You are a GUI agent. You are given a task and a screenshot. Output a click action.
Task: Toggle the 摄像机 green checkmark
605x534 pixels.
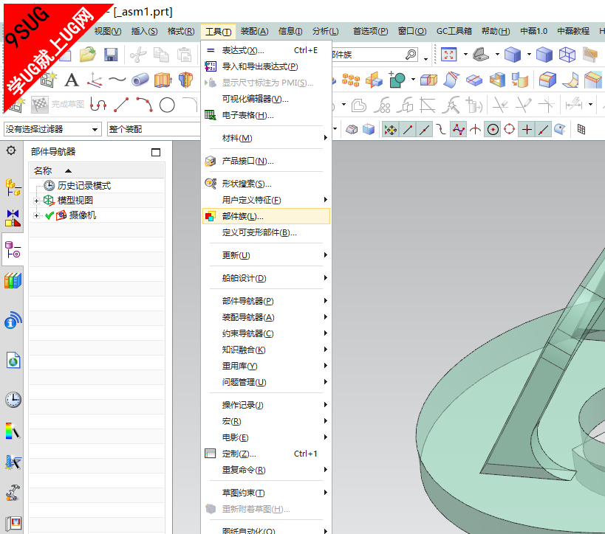[49, 216]
